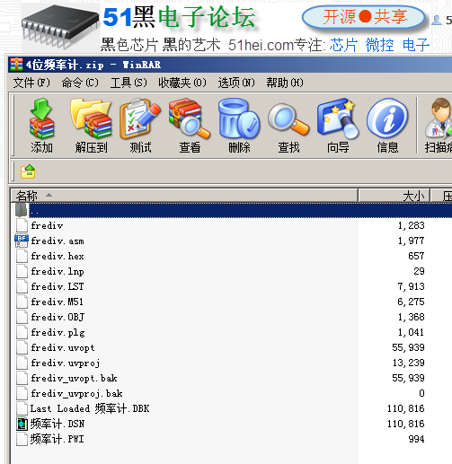Follow the 电子 link in header
The width and height of the screenshot is (452, 464).
pyautogui.click(x=416, y=46)
